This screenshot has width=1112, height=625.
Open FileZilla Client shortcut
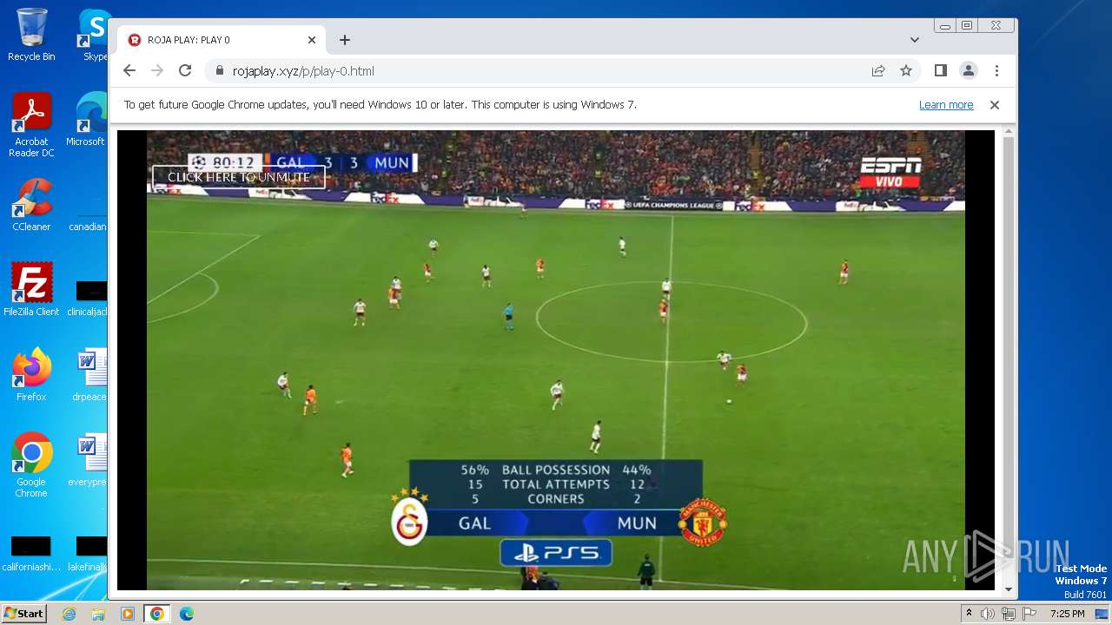pos(31,289)
